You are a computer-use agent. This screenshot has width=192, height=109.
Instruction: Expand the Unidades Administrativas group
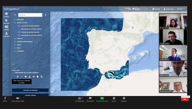tap(15, 42)
